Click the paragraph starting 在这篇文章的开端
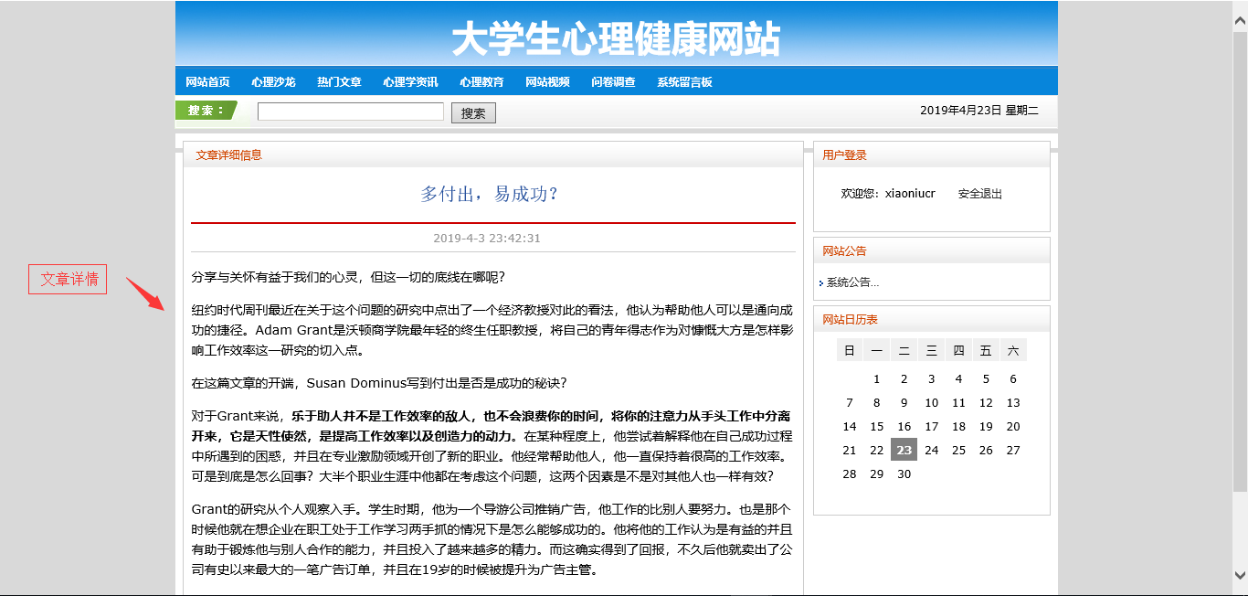 tap(380, 383)
